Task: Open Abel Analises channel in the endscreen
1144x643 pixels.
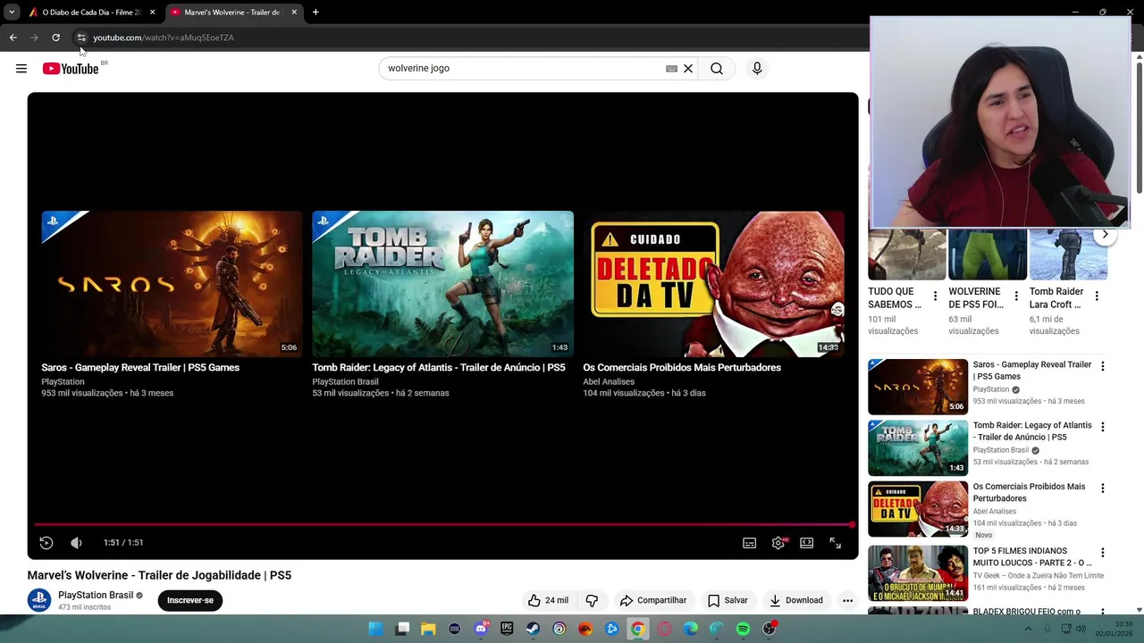Action: [x=609, y=381]
